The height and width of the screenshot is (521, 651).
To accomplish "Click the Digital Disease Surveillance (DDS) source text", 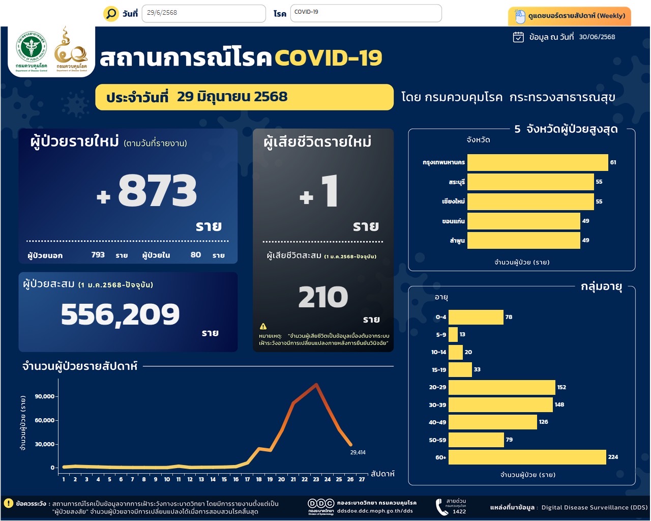I will click(595, 507).
